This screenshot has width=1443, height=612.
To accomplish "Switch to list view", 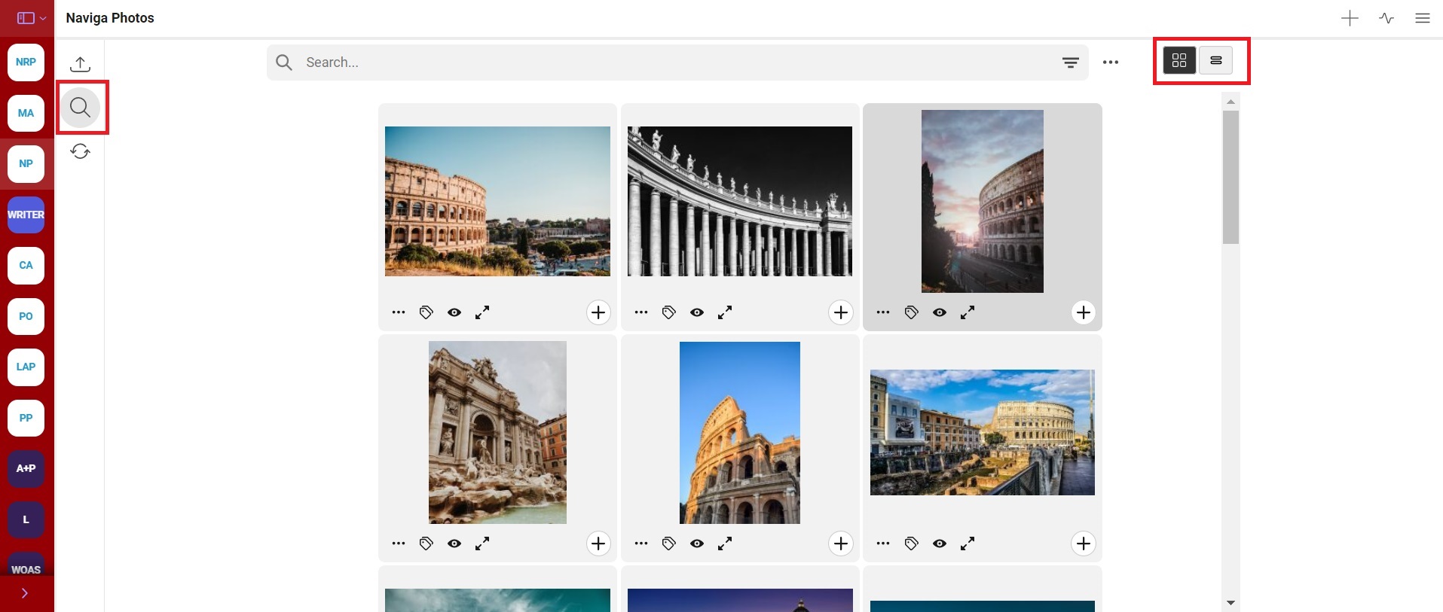I will (x=1215, y=60).
